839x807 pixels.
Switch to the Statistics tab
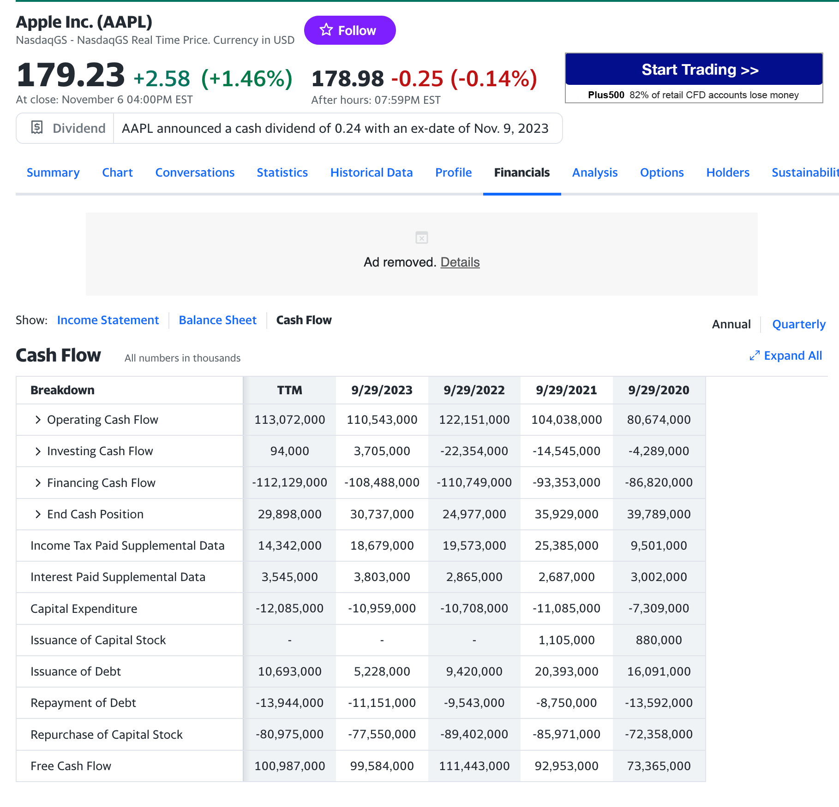(282, 172)
